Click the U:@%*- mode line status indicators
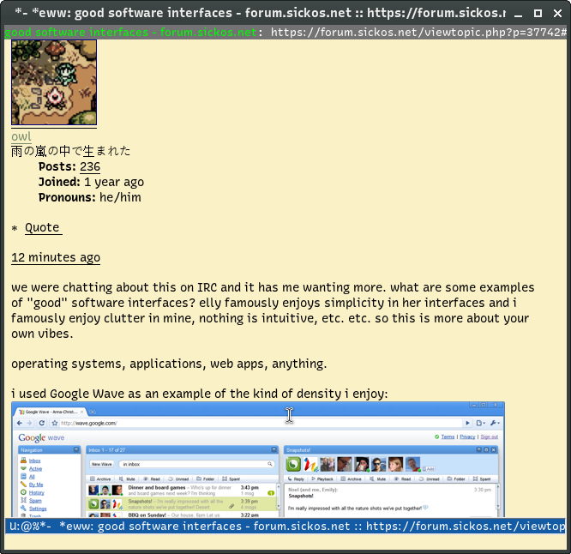 coord(31,526)
